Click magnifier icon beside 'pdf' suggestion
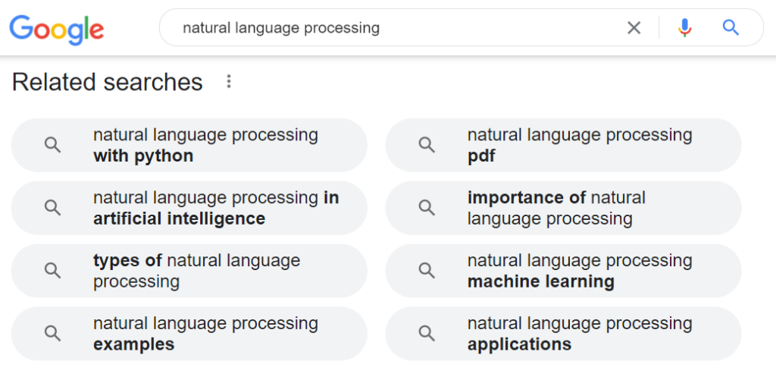 click(x=427, y=145)
